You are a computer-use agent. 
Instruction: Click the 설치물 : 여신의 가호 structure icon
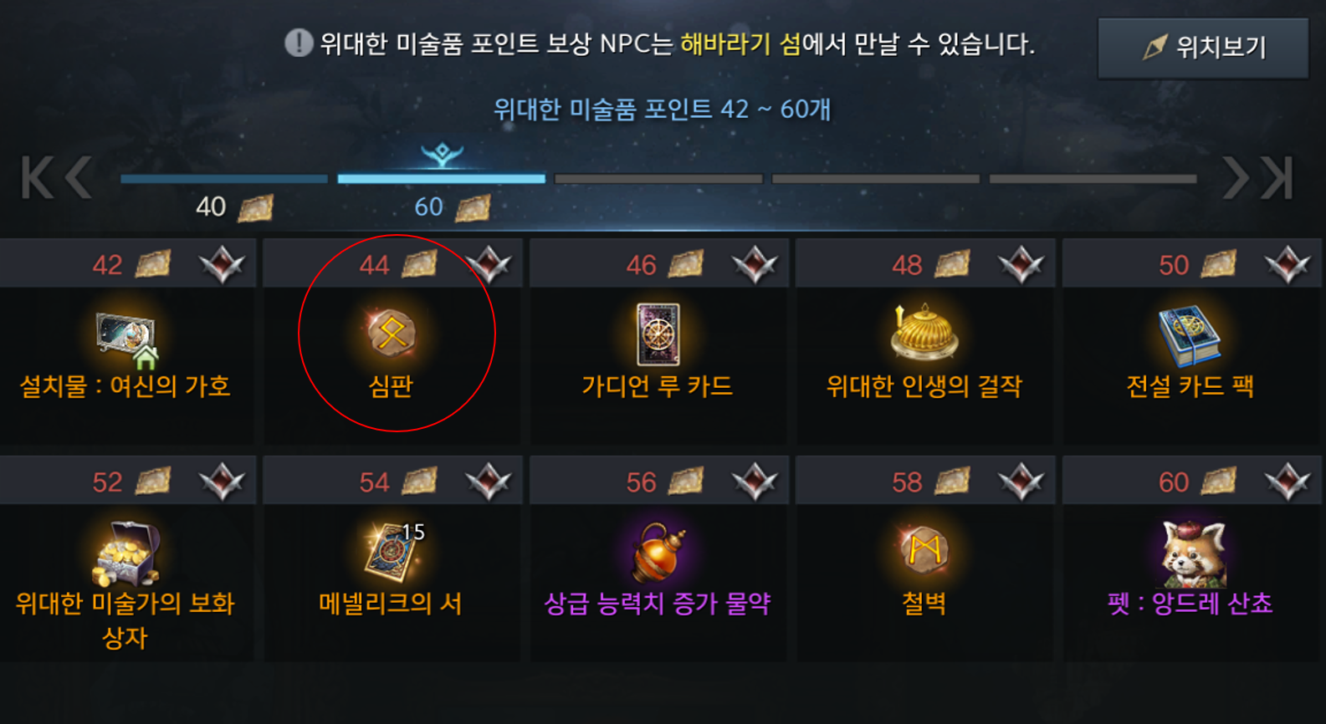[x=127, y=339]
